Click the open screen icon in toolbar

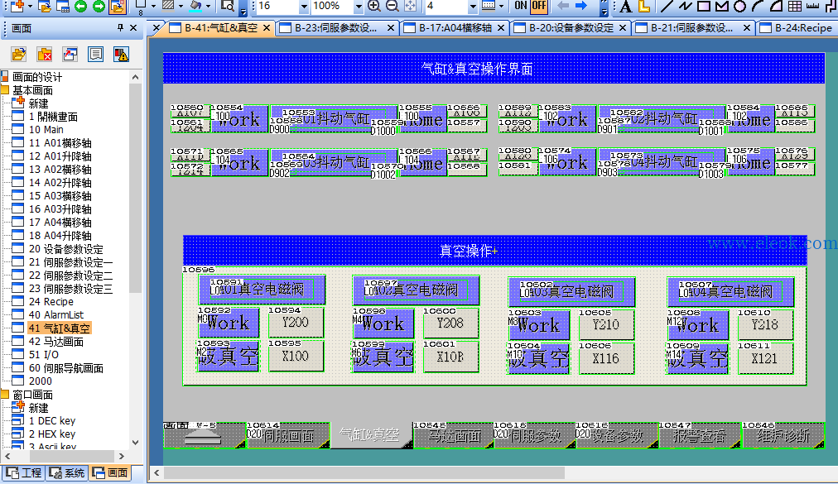pos(45,7)
